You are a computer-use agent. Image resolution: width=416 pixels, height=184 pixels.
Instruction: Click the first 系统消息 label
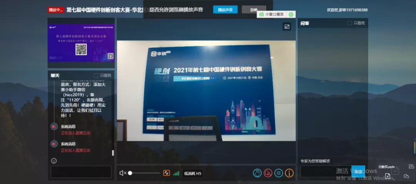(x=68, y=127)
